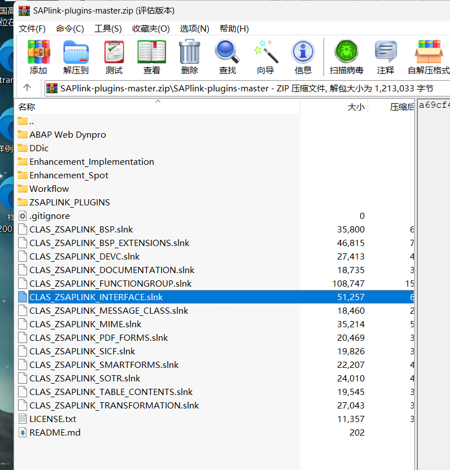Open the 选项(N) menu
The image size is (450, 470).
194,29
